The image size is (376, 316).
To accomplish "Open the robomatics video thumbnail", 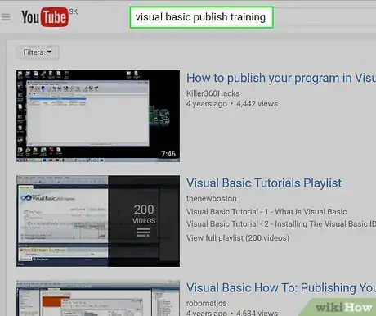I will tap(98, 298).
